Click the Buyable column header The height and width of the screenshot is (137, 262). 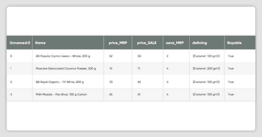[x=234, y=43]
